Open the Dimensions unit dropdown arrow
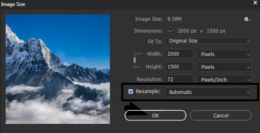Screen dimensions: 260x133 (x=170, y=31)
